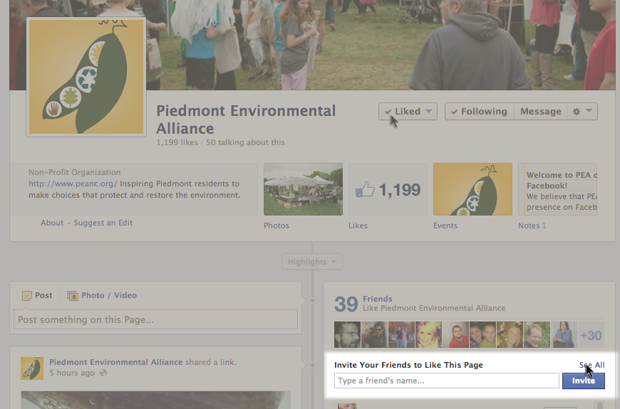Viewport: 620px width, 409px height.
Task: Click the Non-Profit Organization category text
Action: 74,172
